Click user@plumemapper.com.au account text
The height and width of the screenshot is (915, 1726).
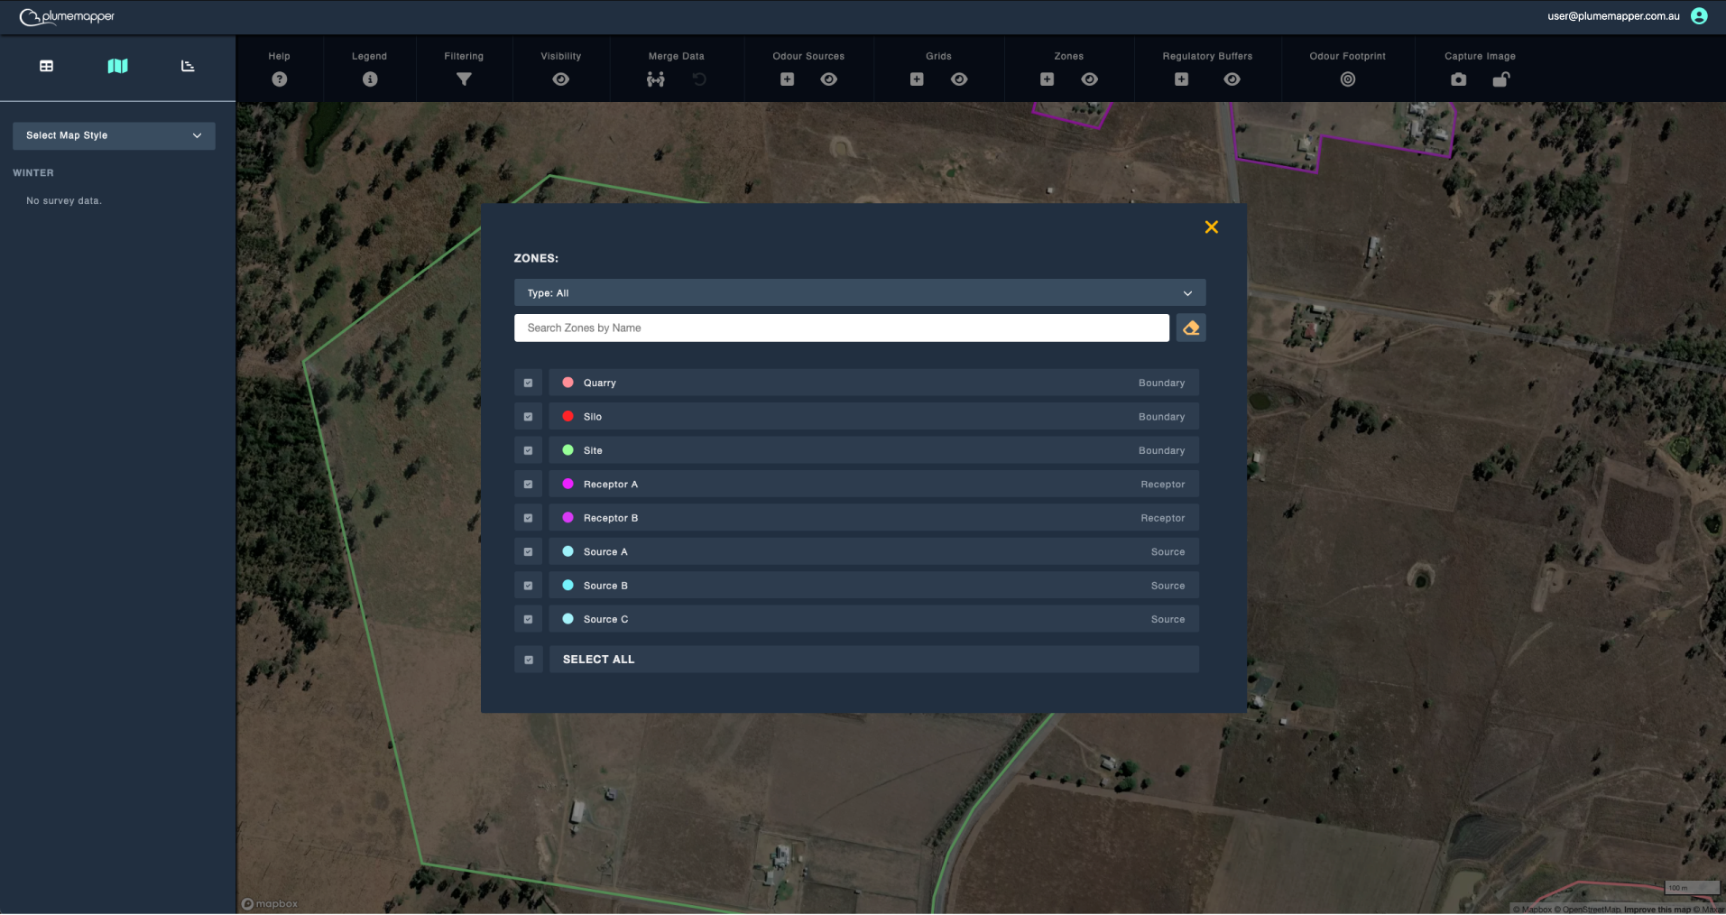pos(1613,16)
